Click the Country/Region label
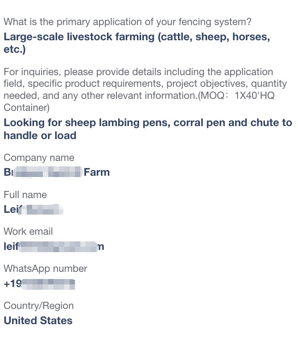This screenshot has width=298, height=338. (39, 306)
